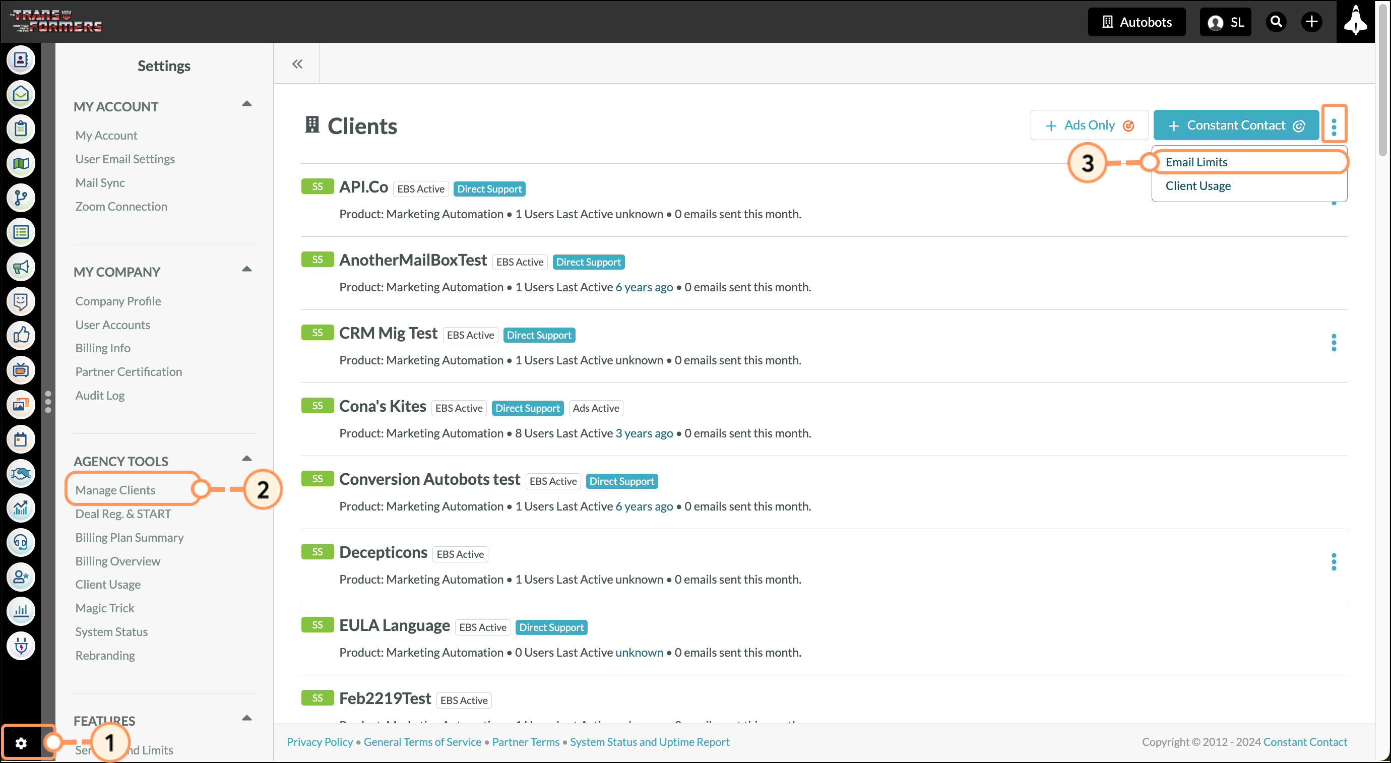1391x763 pixels.
Task: Click the settings gear icon
Action: (21, 743)
